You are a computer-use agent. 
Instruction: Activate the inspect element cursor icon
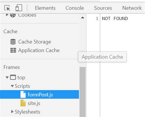[x=7, y=8]
